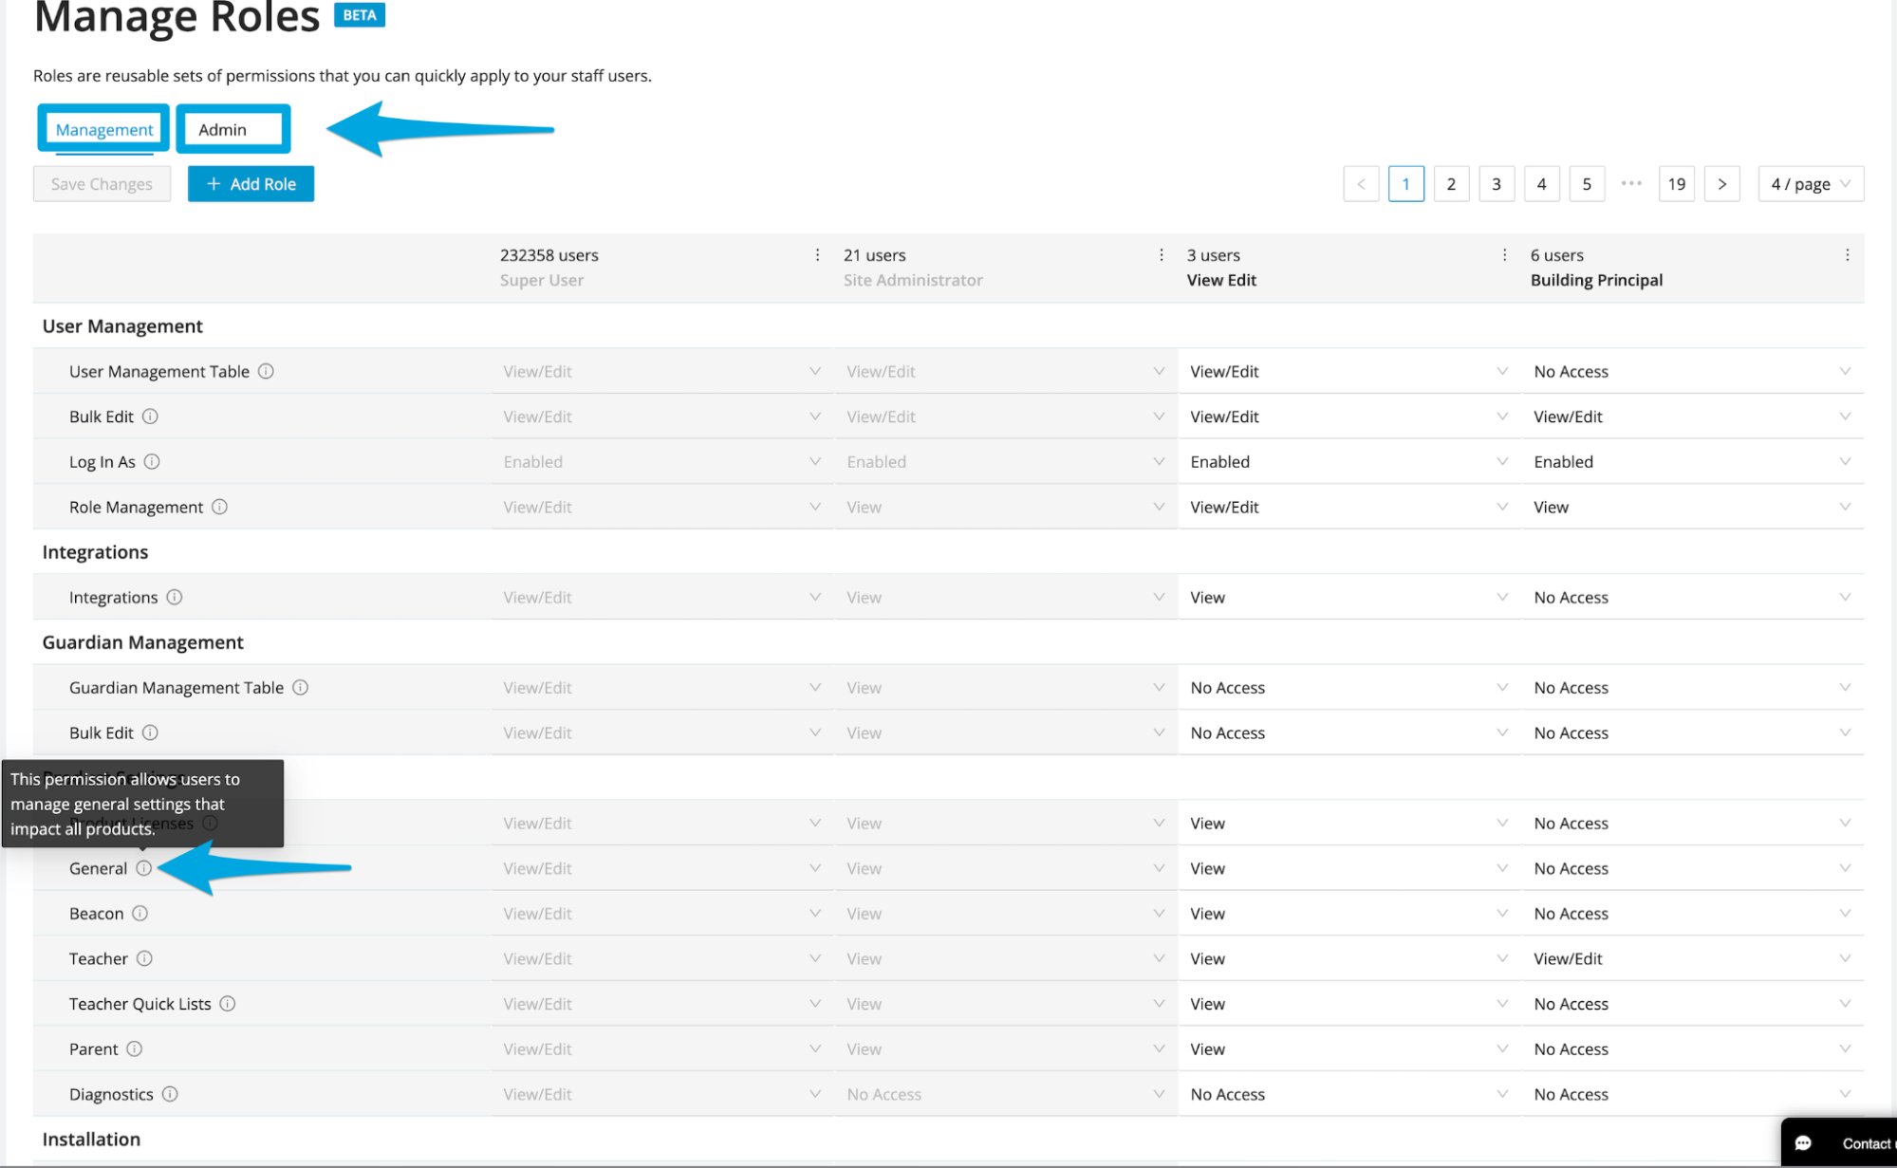This screenshot has width=1897, height=1168.
Task: Select the Management tab
Action: [x=102, y=129]
